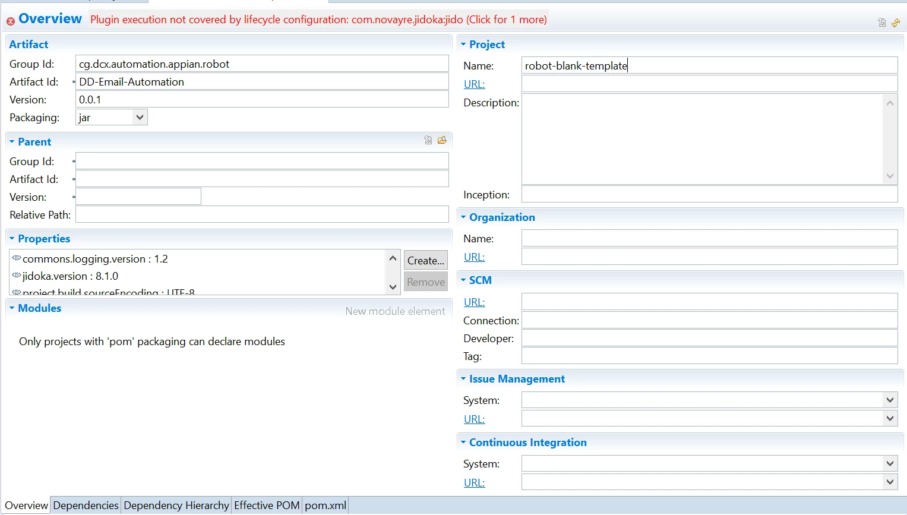Collapse the Modules section
Screen dimensions: 907x515
pos(12,308)
